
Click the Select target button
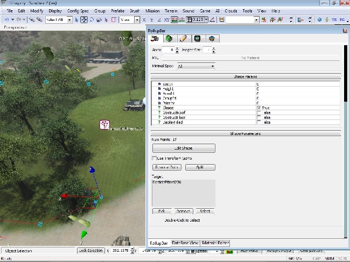pos(205,211)
